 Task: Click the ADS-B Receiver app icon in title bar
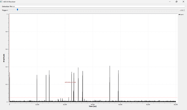[x=2, y=2]
